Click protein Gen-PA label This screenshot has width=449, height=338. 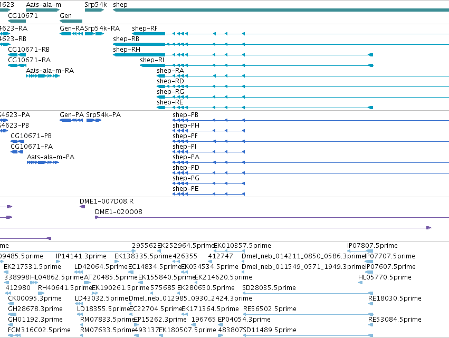pos(72,115)
